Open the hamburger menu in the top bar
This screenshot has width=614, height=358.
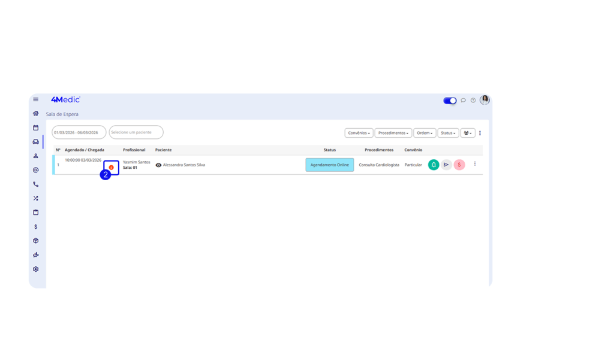36,100
